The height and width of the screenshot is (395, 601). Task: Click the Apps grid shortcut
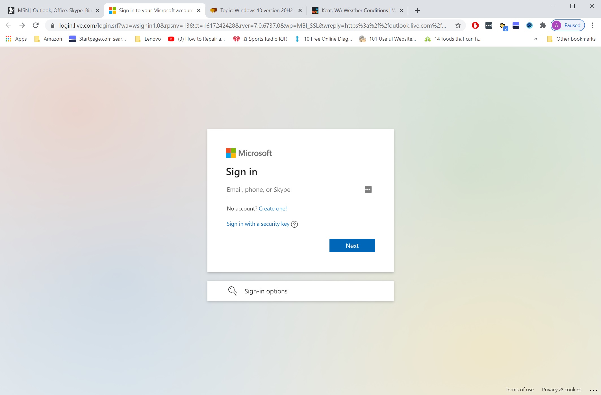click(16, 39)
